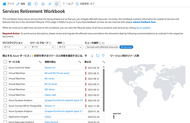Check the Application Insights row checkbox
190x123 pixels.
[x=5, y=117]
